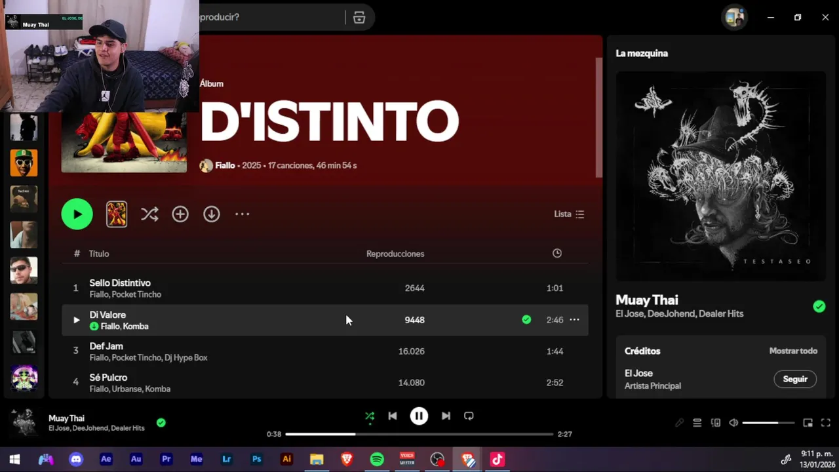Open the Komba artist link under Di Valore
This screenshot has height=472, width=839.
136,326
